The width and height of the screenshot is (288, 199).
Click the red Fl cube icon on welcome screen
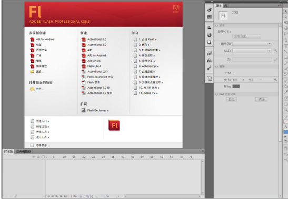point(114,125)
